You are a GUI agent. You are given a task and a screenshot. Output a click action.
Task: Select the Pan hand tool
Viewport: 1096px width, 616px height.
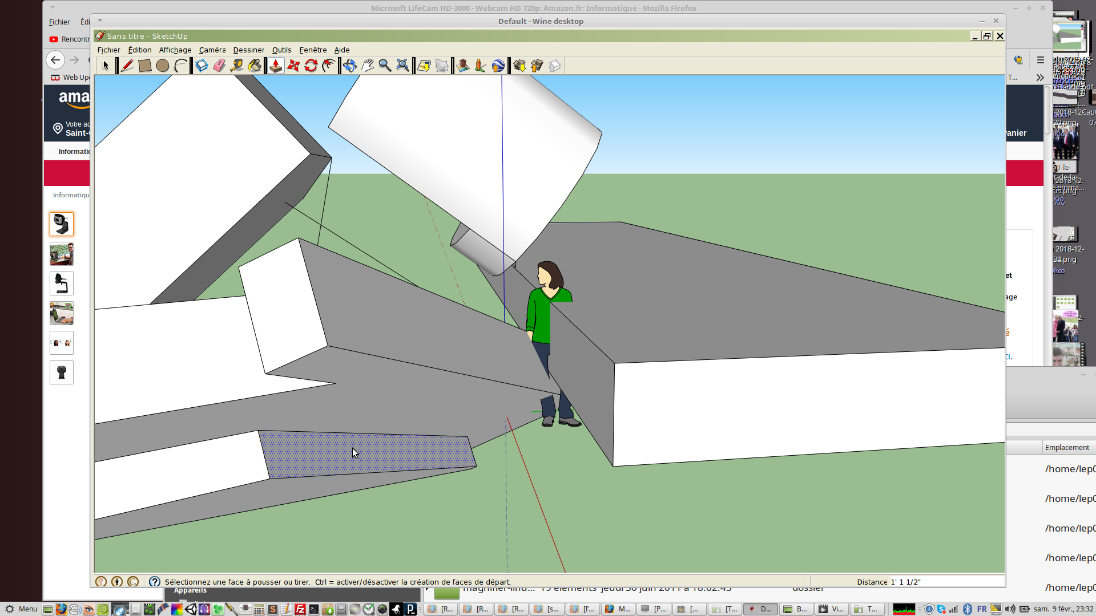tap(368, 66)
